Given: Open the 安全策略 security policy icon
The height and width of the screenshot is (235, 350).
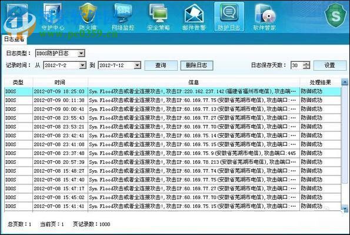Looking at the screenshot, I should coord(158,16).
